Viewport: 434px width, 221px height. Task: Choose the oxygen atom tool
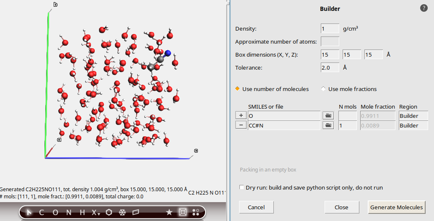55,212
